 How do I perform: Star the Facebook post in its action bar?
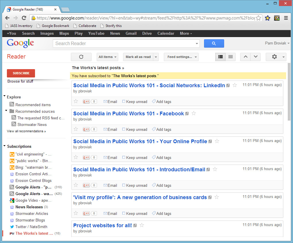pyautogui.click(x=76, y=129)
